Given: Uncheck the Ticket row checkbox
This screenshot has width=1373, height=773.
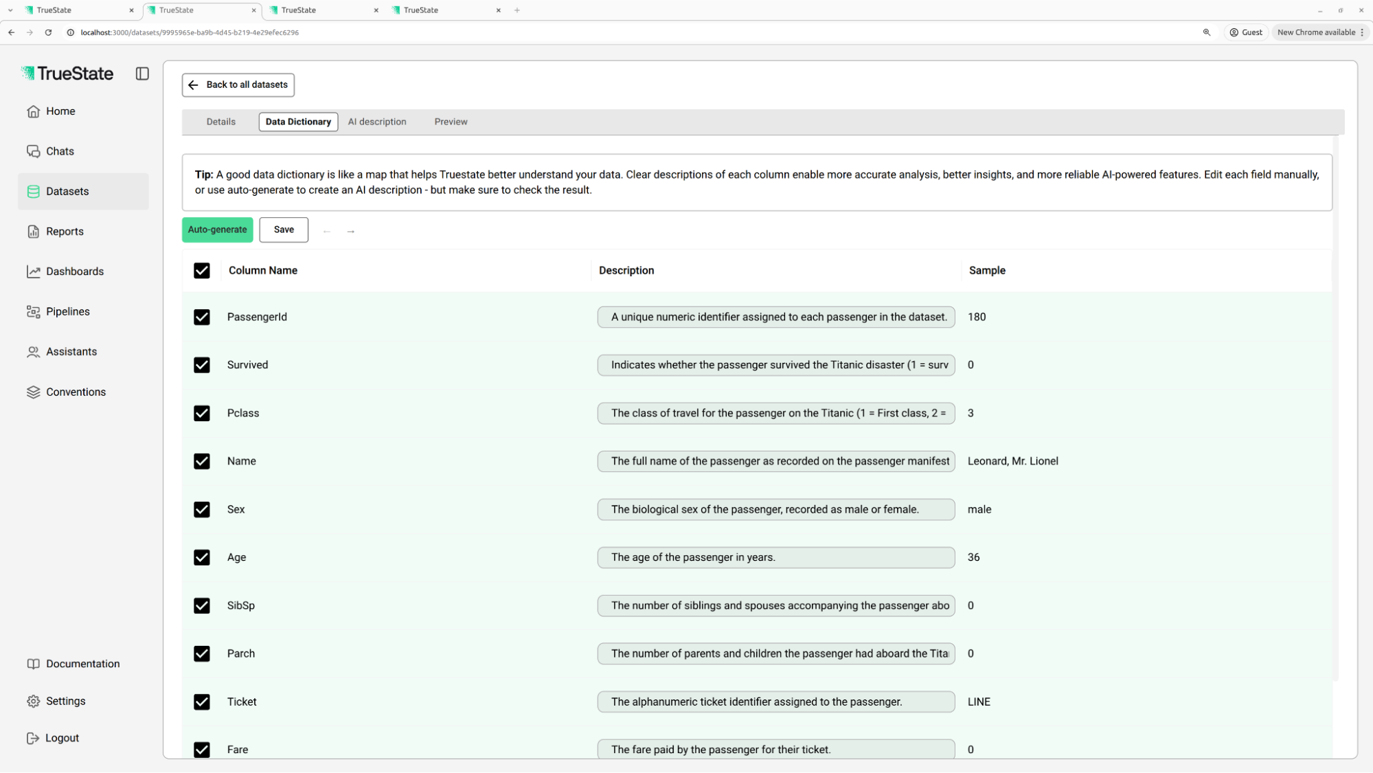Looking at the screenshot, I should (x=201, y=702).
